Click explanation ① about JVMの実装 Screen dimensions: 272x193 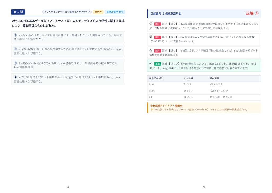pos(204,26)
